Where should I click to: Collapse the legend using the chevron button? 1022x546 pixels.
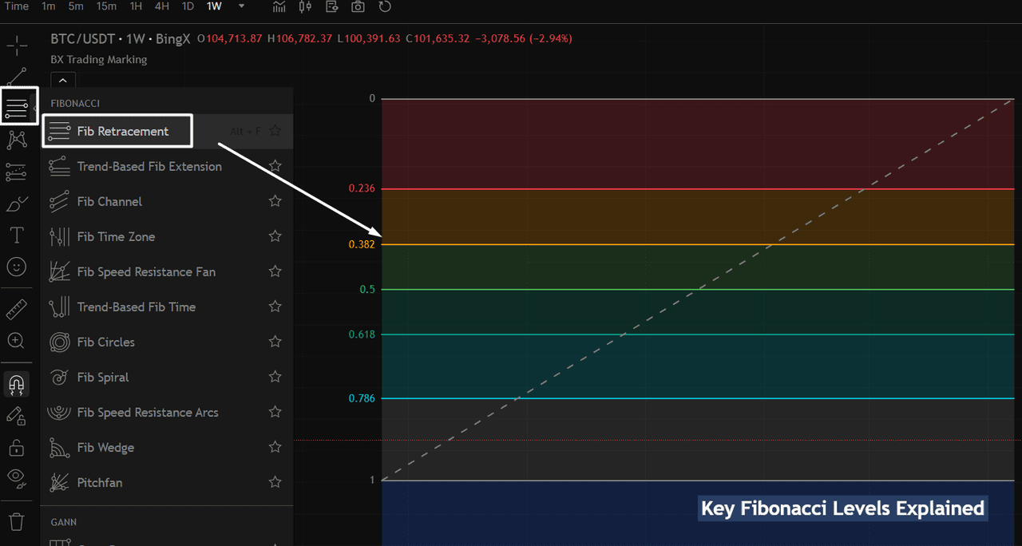click(63, 80)
